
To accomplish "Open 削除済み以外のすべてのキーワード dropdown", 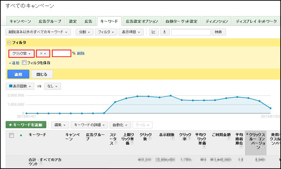I will (38, 32).
